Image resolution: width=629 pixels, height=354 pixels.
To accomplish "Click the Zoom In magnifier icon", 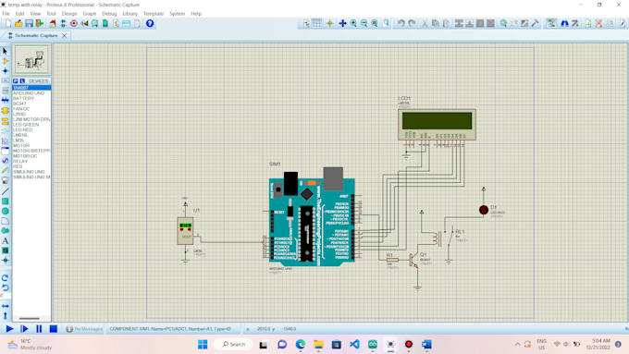I will pos(353,24).
